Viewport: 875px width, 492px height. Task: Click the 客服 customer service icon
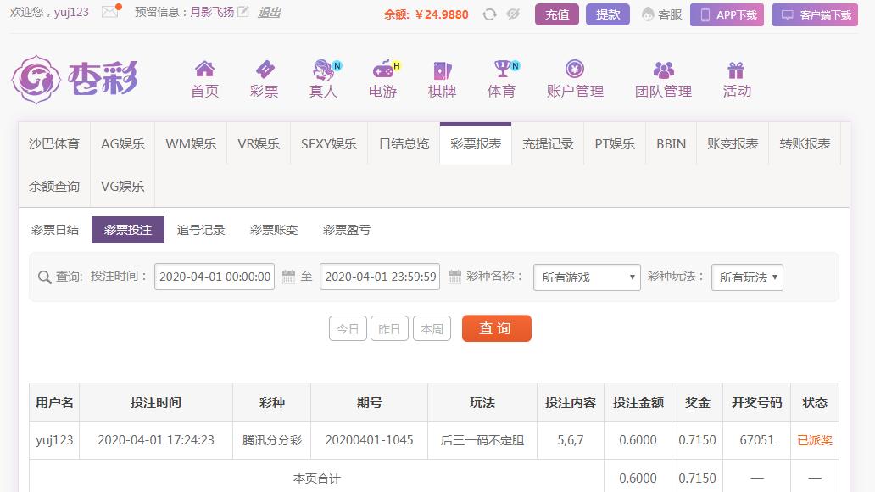pyautogui.click(x=648, y=14)
